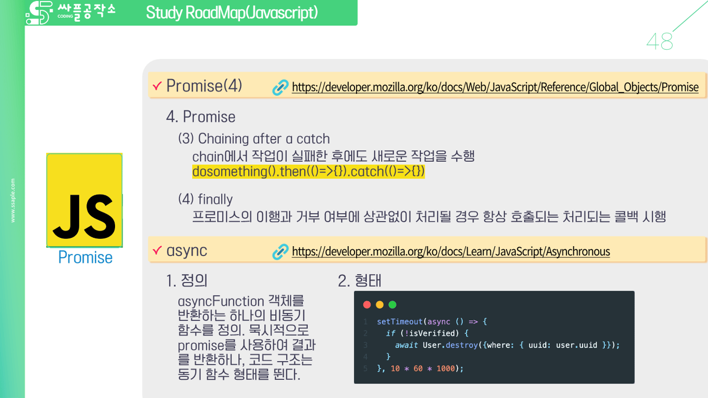Screen dimensions: 708x398
Task: Click the page number 48
Action: pos(659,41)
